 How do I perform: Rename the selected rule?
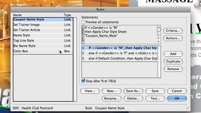111,99
